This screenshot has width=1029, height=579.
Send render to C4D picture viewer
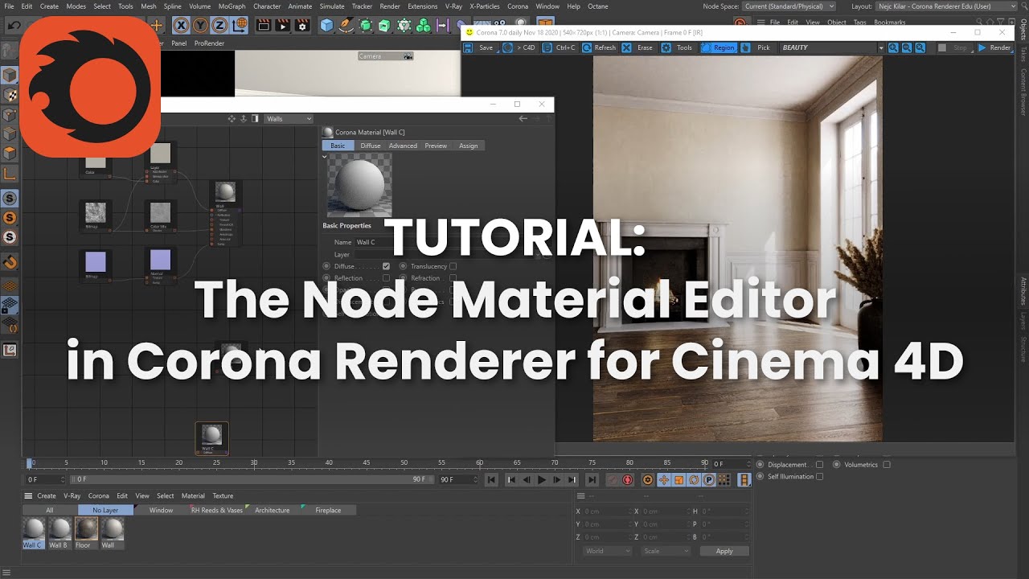click(519, 47)
